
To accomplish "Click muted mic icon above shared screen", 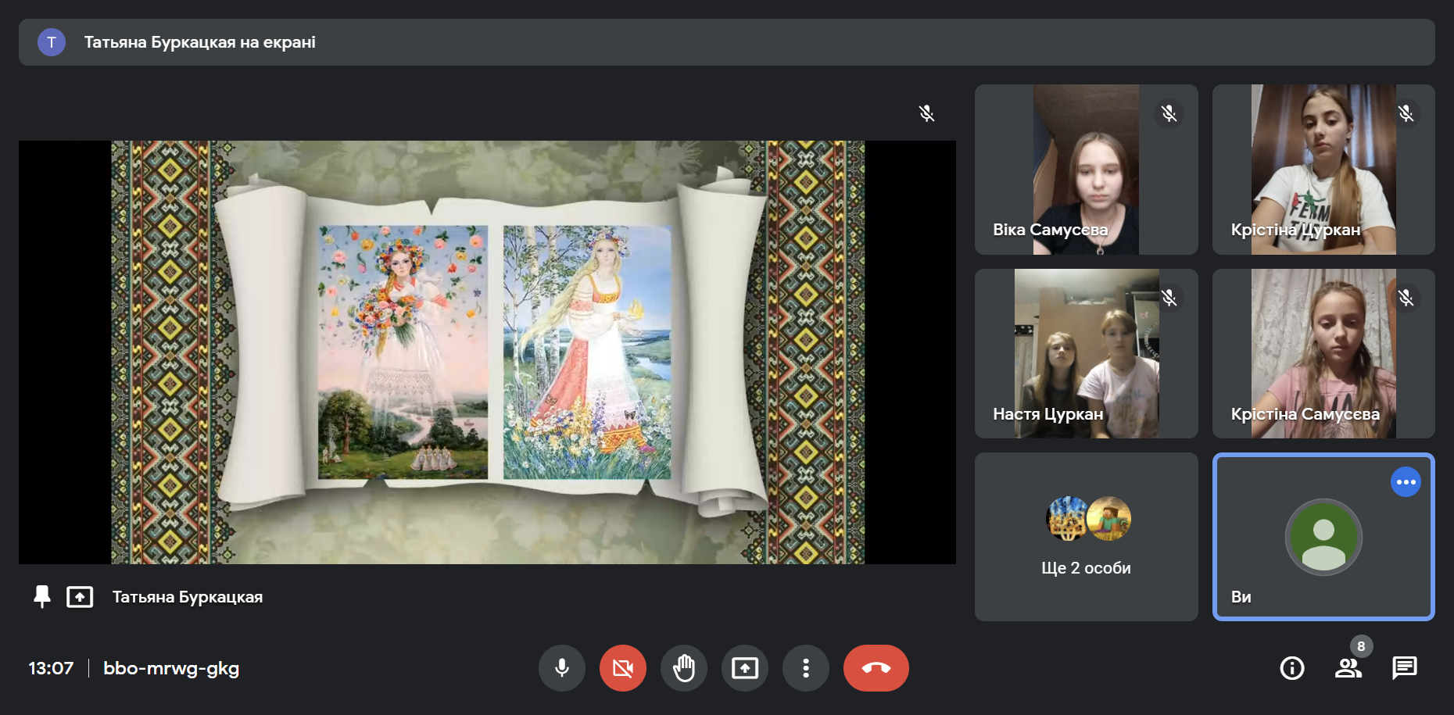I will click(926, 113).
